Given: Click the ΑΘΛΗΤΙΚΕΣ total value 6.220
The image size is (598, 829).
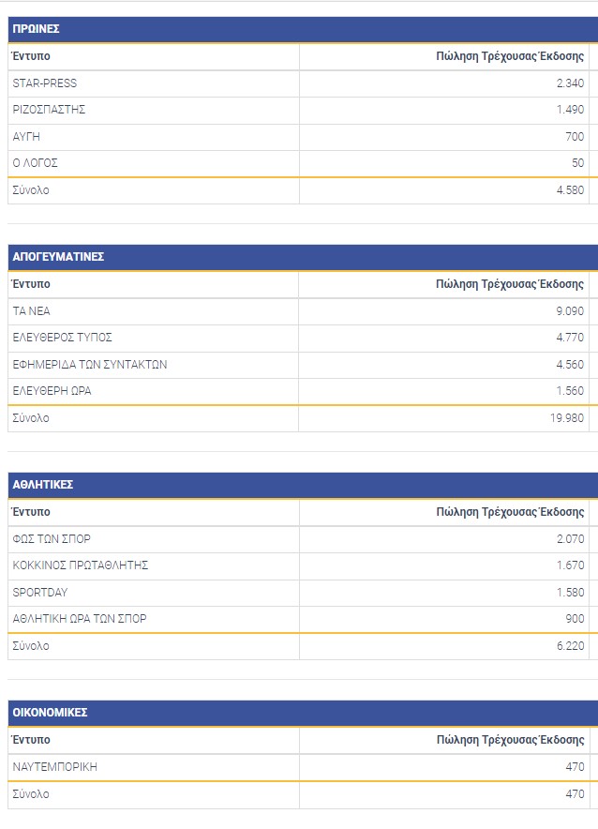Looking at the screenshot, I should point(570,646).
